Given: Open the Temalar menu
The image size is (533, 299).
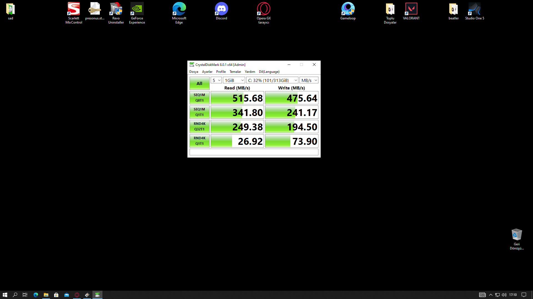Looking at the screenshot, I should (235, 72).
